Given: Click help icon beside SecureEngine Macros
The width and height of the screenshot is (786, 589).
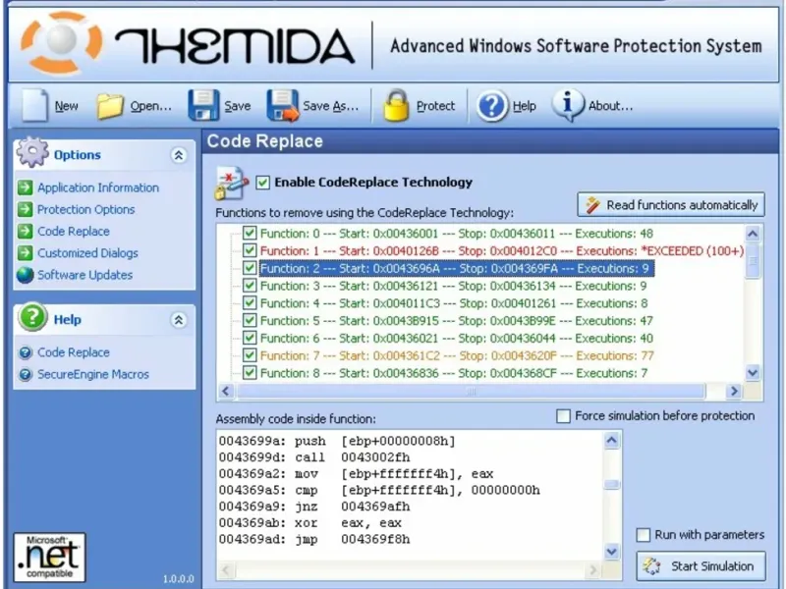Looking at the screenshot, I should pyautogui.click(x=26, y=375).
